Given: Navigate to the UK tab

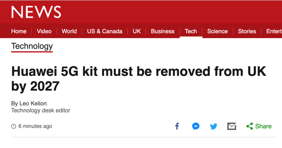Looking at the screenshot, I should [137, 31].
